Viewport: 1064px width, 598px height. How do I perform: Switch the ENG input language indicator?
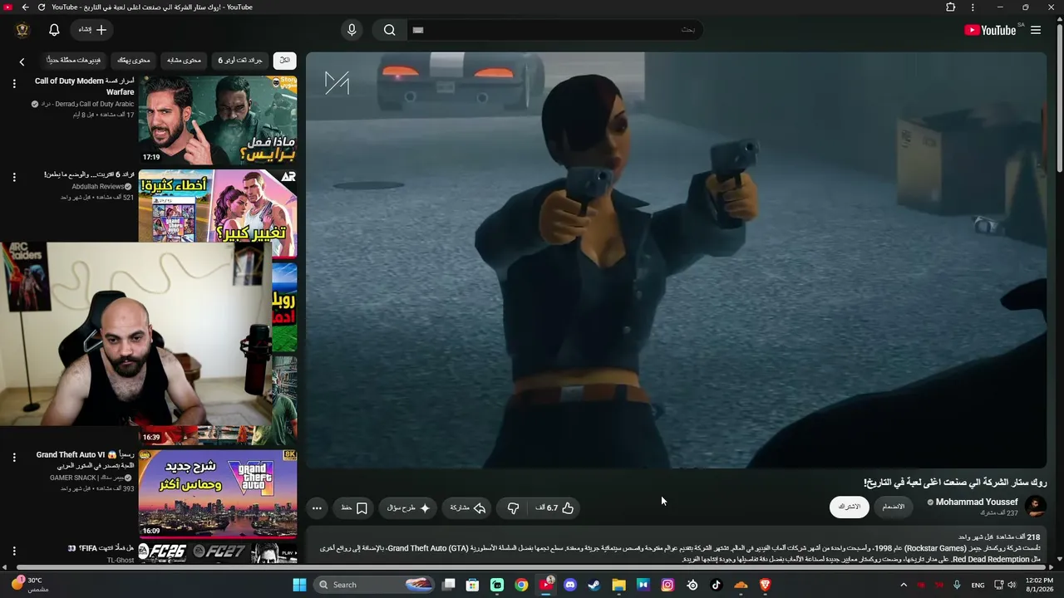click(978, 585)
